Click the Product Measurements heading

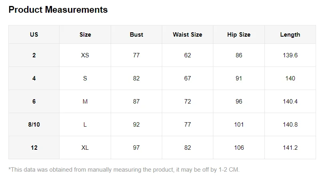click(x=58, y=10)
